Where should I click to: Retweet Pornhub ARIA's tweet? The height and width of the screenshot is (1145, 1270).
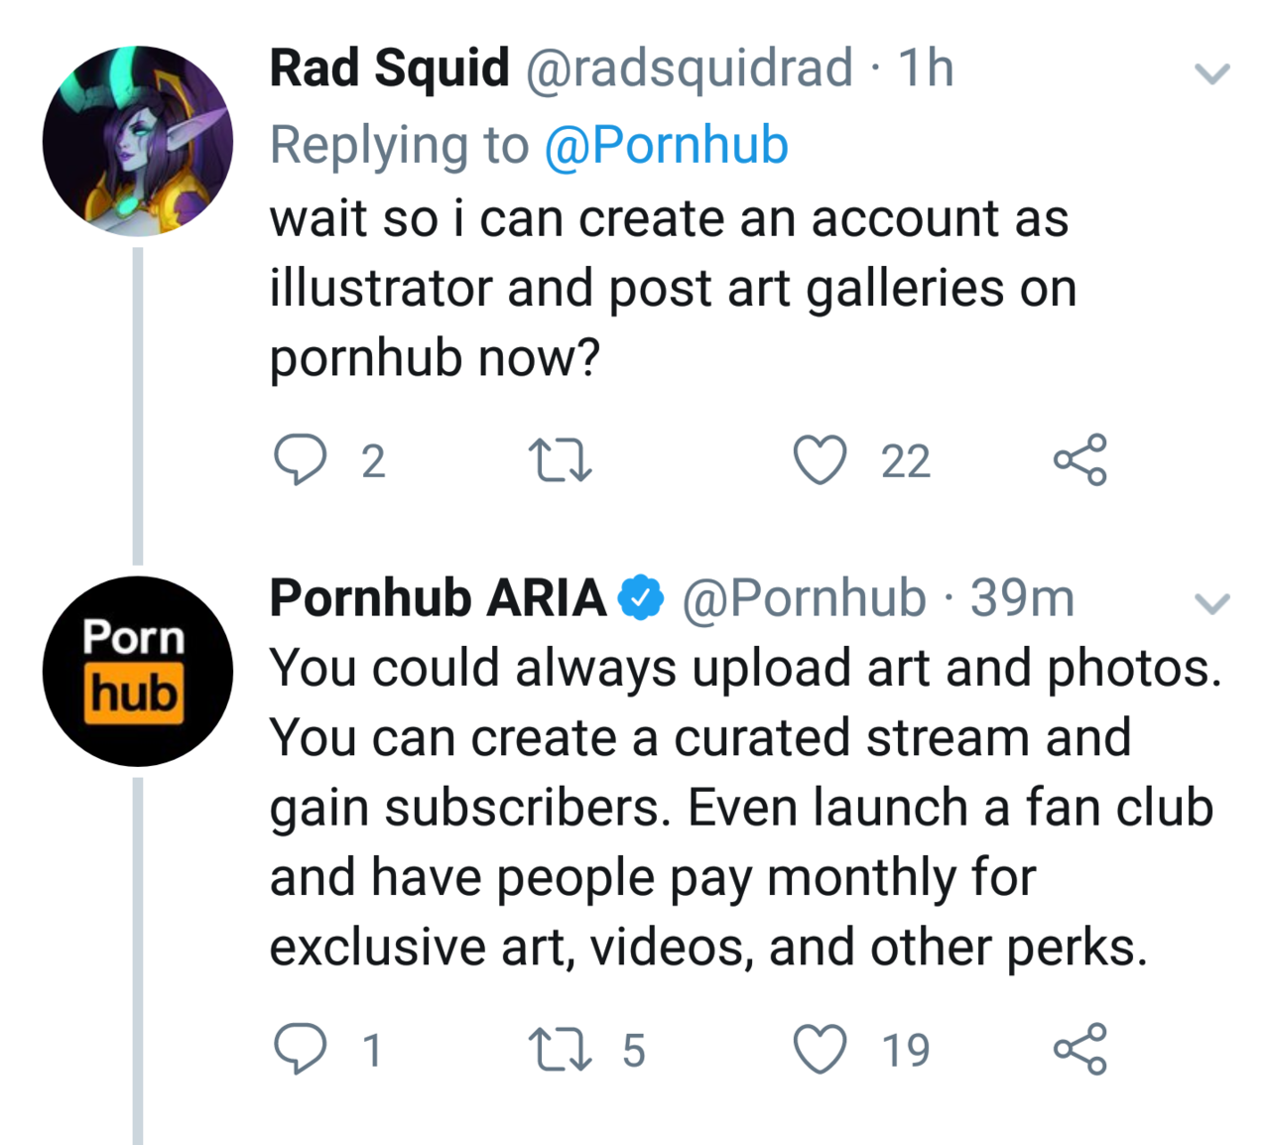(x=561, y=1049)
